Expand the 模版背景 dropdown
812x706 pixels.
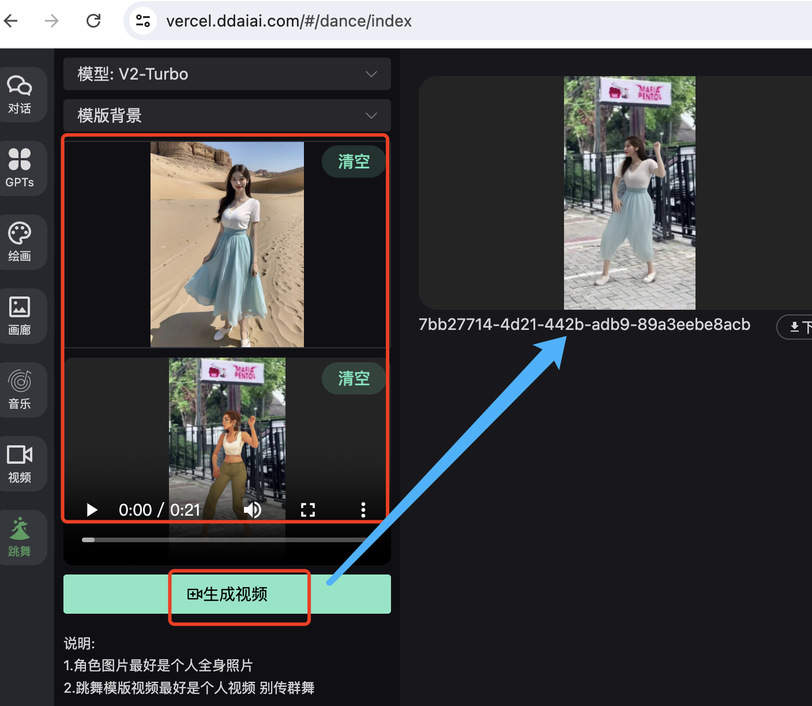click(x=227, y=115)
